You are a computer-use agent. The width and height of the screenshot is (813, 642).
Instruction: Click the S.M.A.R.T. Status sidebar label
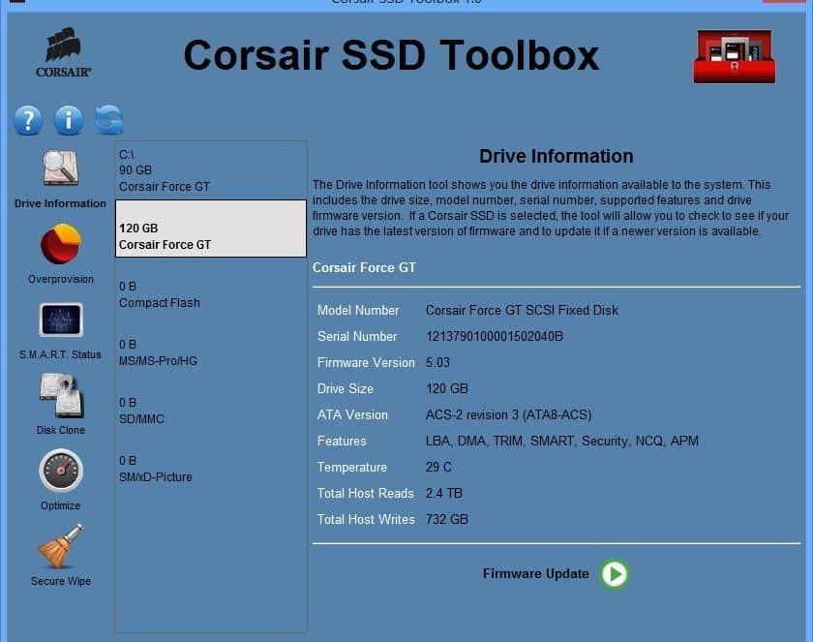(x=60, y=354)
